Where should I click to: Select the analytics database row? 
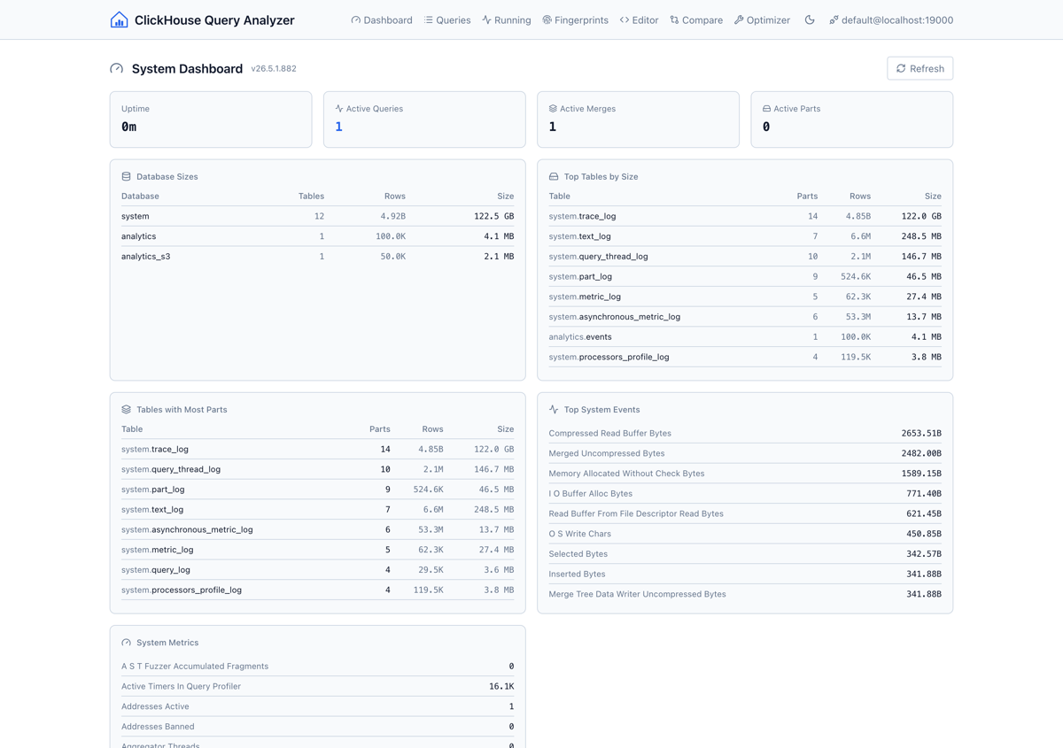pyautogui.click(x=317, y=236)
